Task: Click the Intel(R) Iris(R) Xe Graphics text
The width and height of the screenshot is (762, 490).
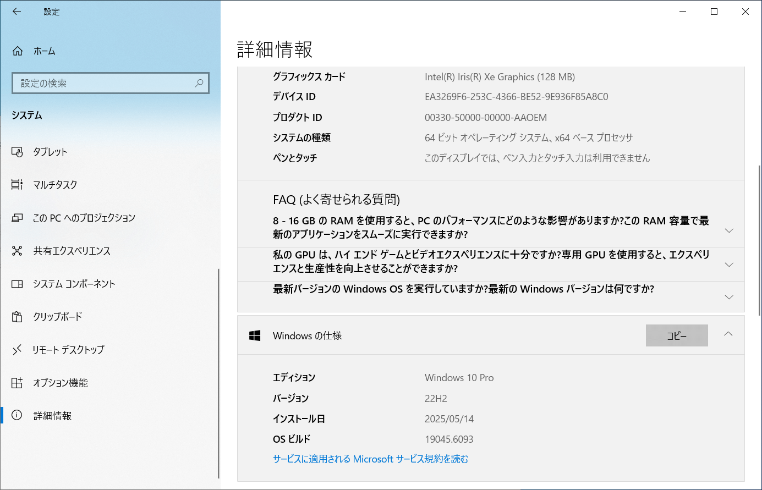Action: [500, 77]
